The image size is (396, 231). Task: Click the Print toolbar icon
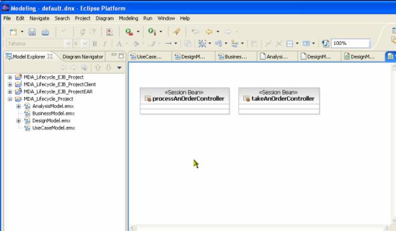pyautogui.click(x=46, y=32)
